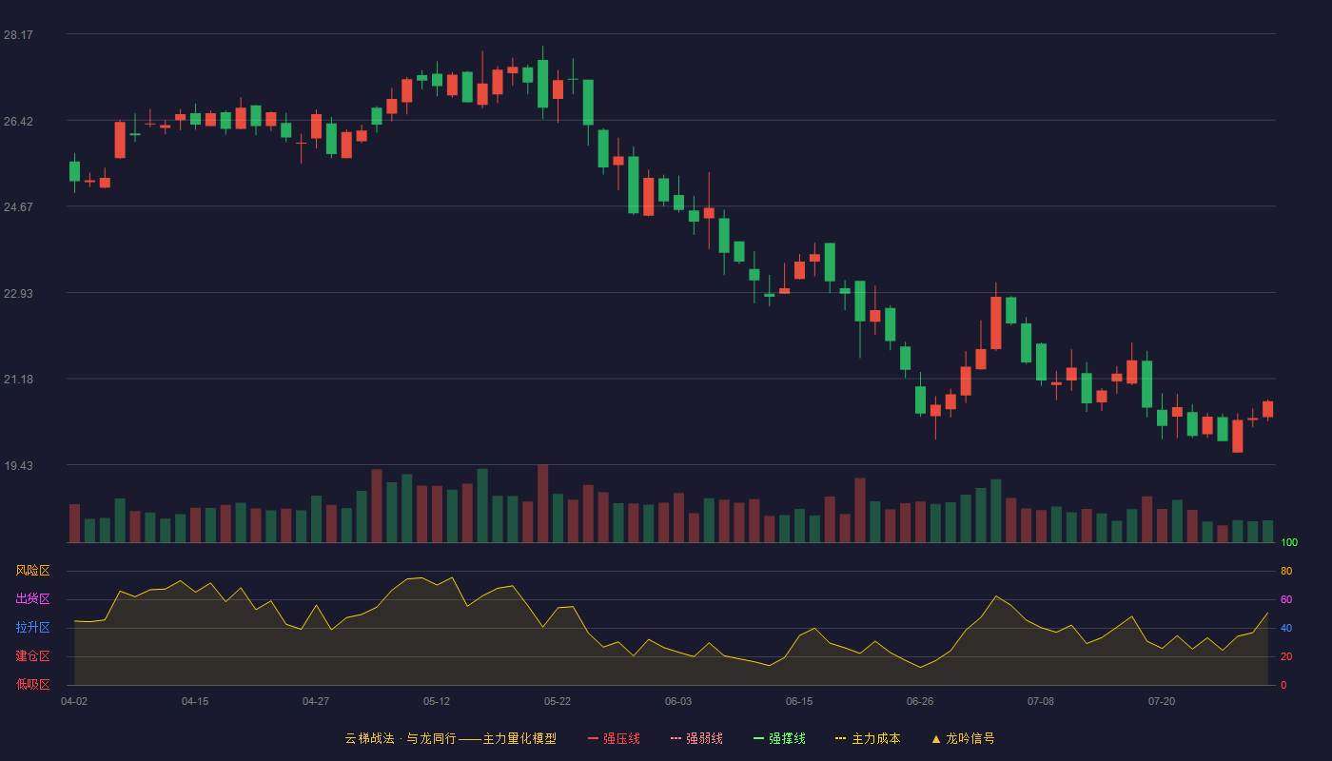This screenshot has height=761, width=1332.
Task: Click the 风险区 zone label
Action: pos(33,571)
